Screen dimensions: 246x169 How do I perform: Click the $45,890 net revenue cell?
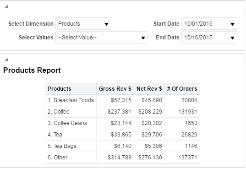click(149, 100)
